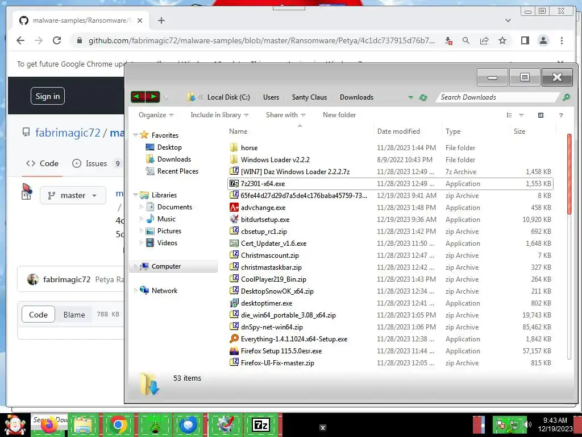The image size is (582, 437).
Task: Click the Explorer forward arrow button
Action: 152,97
